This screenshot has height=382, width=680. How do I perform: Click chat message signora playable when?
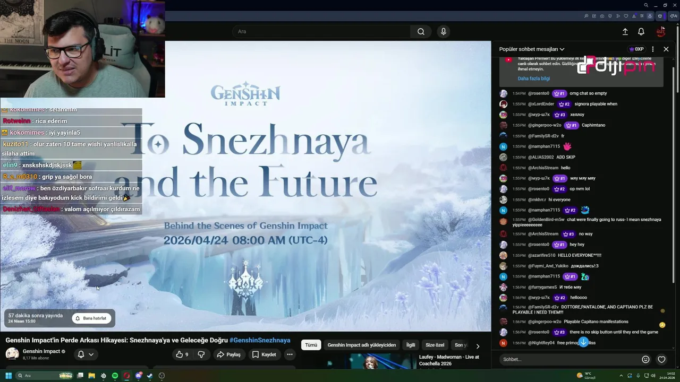tap(596, 104)
